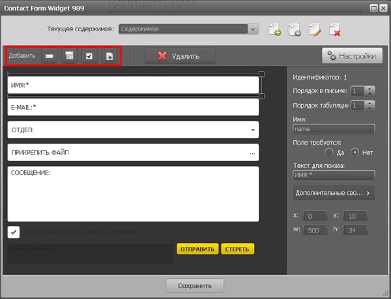Click the 'Настройки' settings button
This screenshot has height=299, width=391.
351,56
